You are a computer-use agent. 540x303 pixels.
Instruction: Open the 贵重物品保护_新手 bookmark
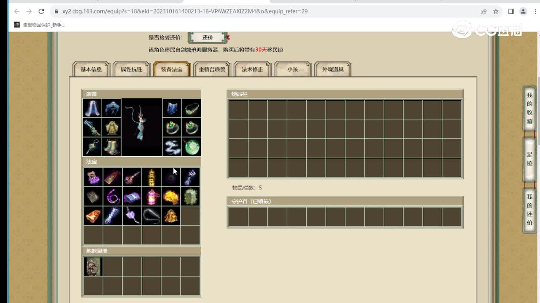[x=40, y=25]
